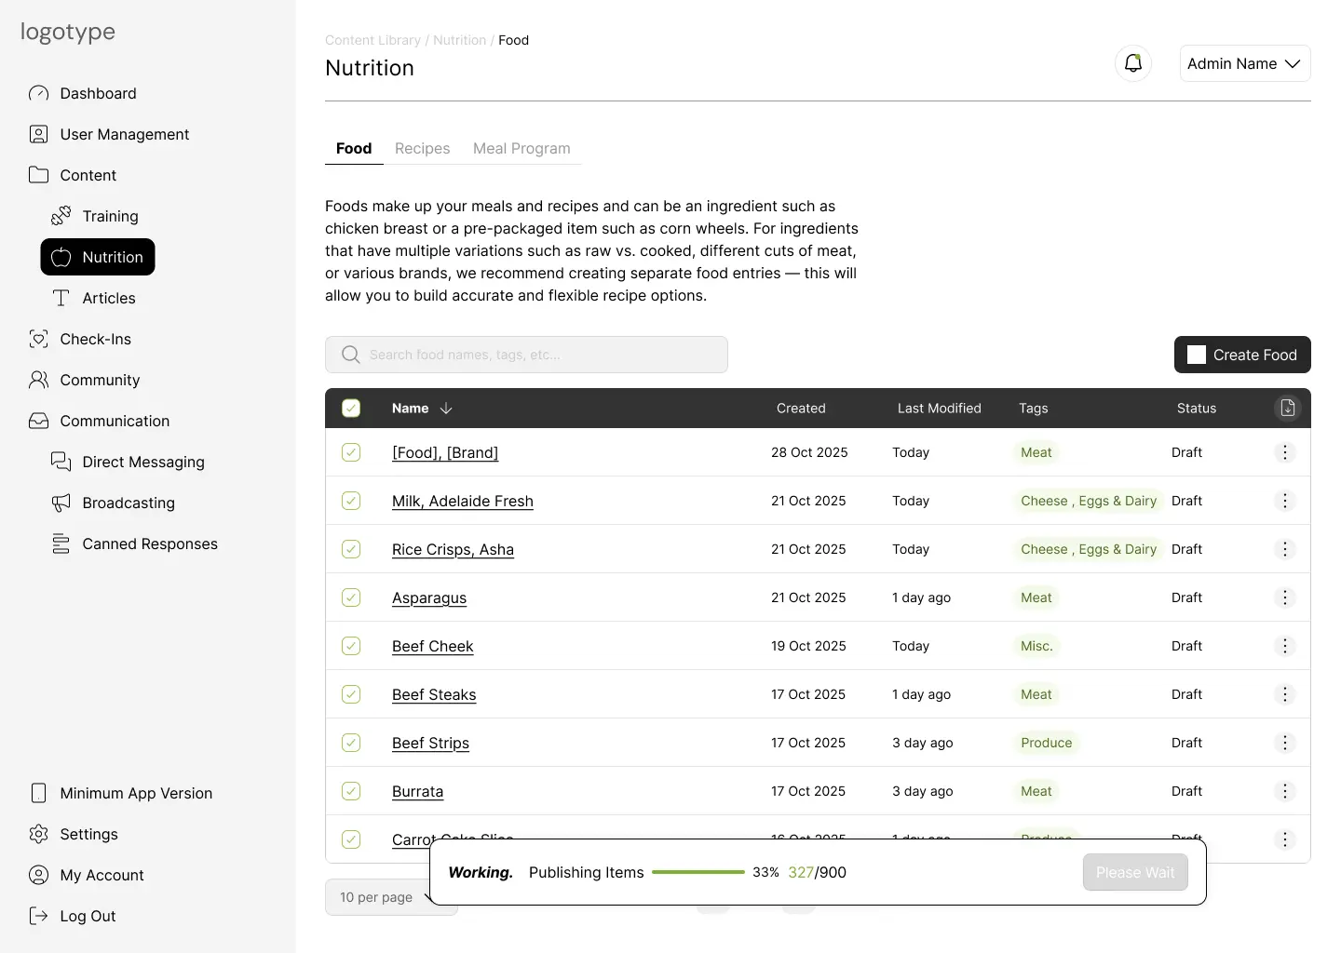This screenshot has height=953, width=1341.
Task: Click the Produce tag on Beef Strips
Action: point(1047,743)
